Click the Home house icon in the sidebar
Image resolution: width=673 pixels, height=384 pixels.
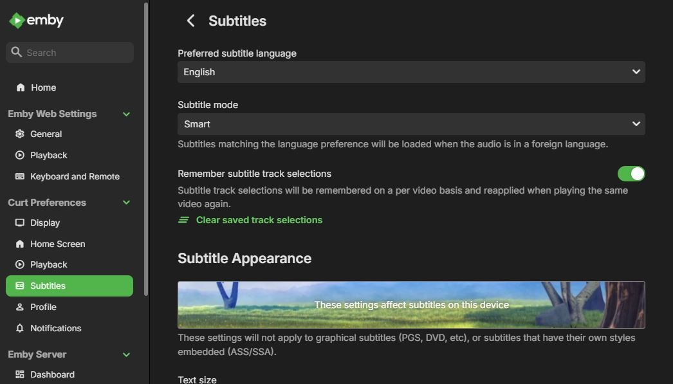pyautogui.click(x=20, y=87)
